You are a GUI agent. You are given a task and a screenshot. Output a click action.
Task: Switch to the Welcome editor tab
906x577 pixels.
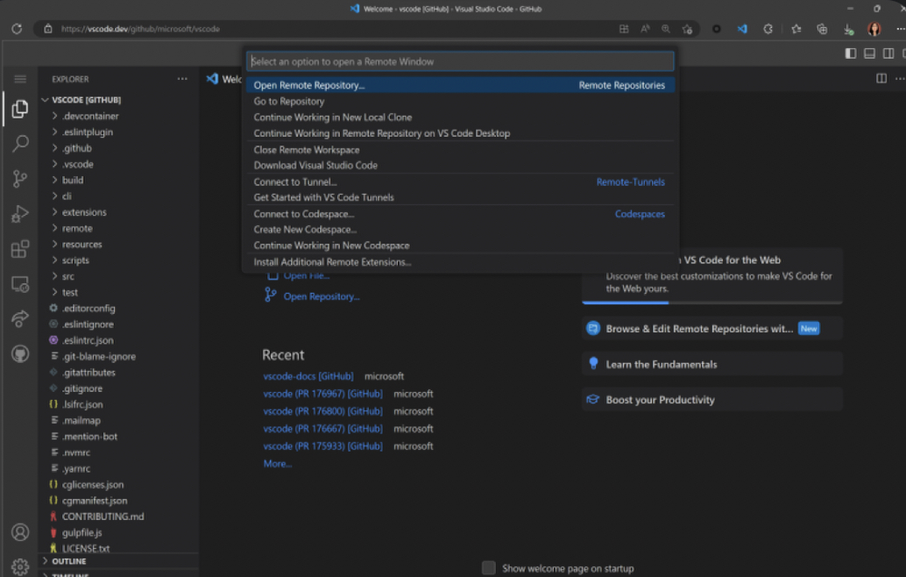pyautogui.click(x=224, y=79)
